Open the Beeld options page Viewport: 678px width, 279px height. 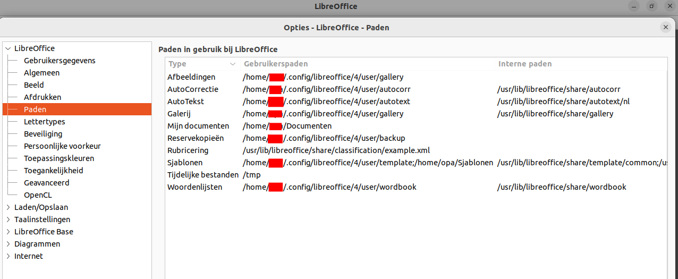(x=34, y=85)
